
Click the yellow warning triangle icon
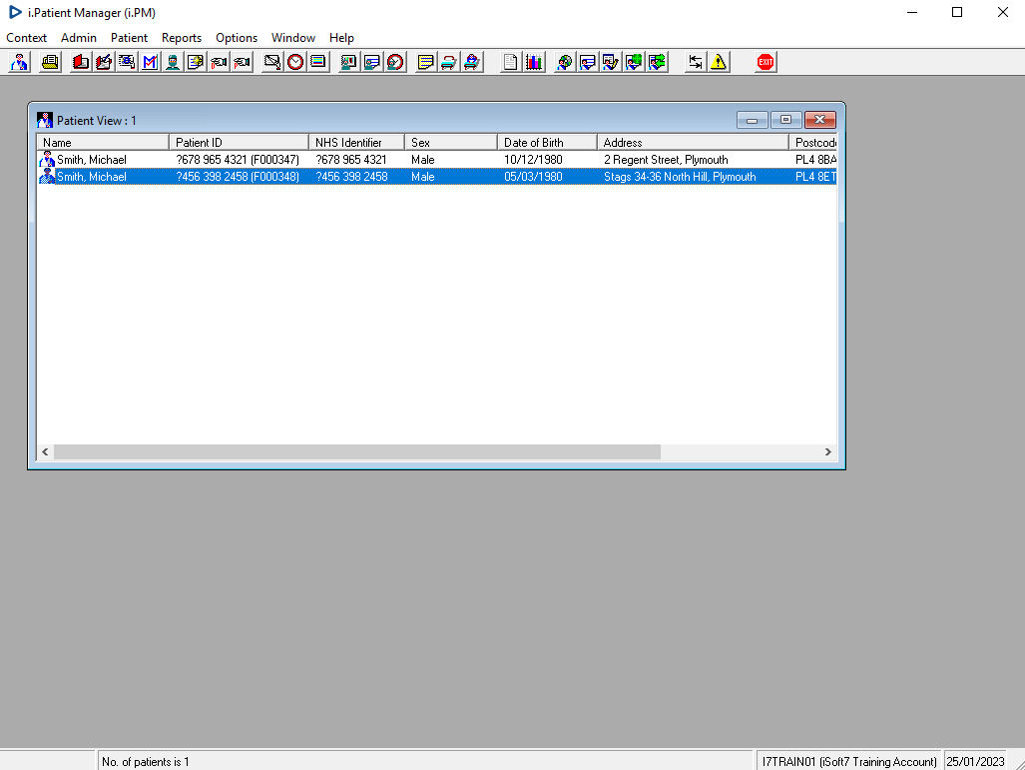(719, 62)
